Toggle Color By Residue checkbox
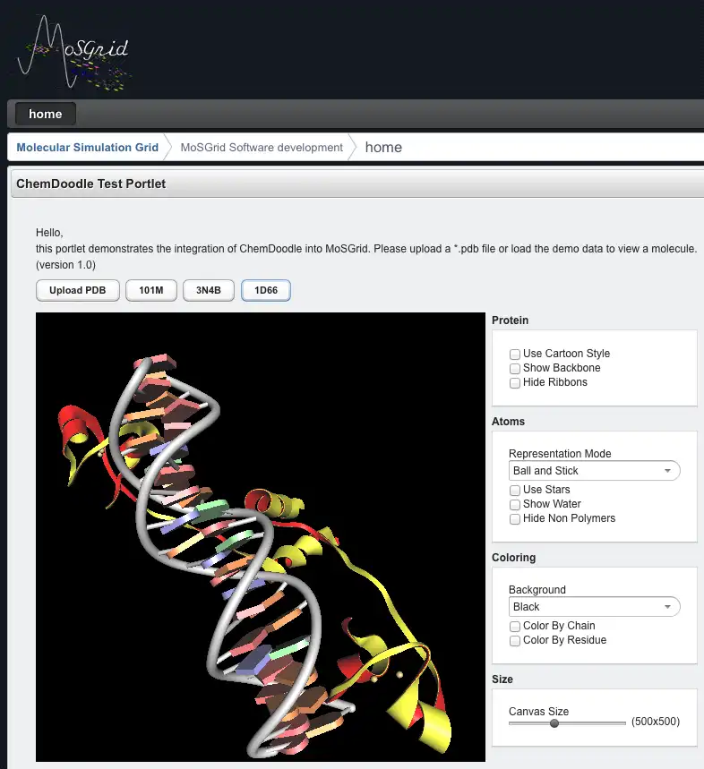 [515, 640]
